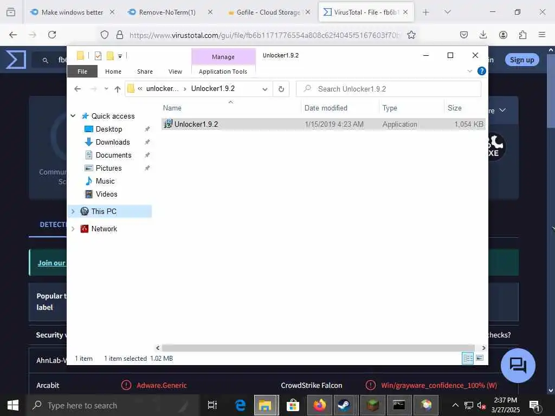Go up one folder level

point(118,89)
